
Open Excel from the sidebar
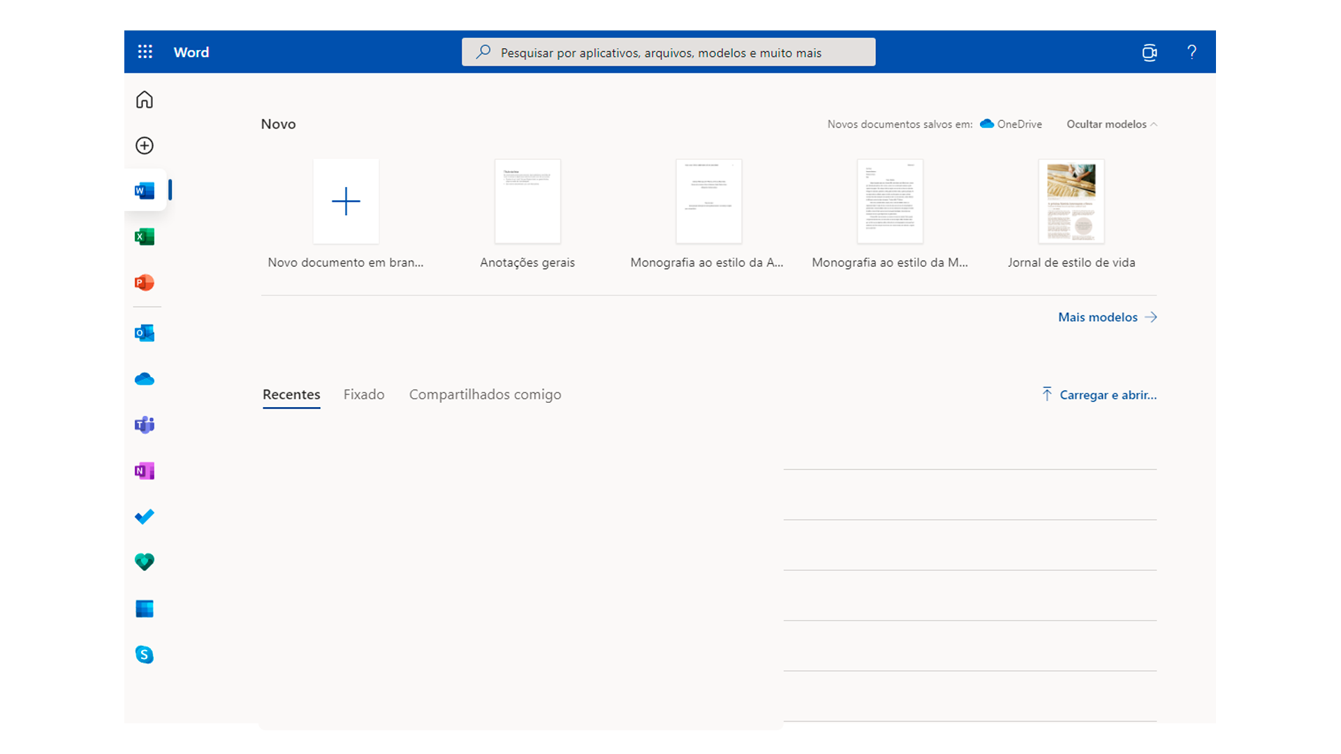click(145, 237)
